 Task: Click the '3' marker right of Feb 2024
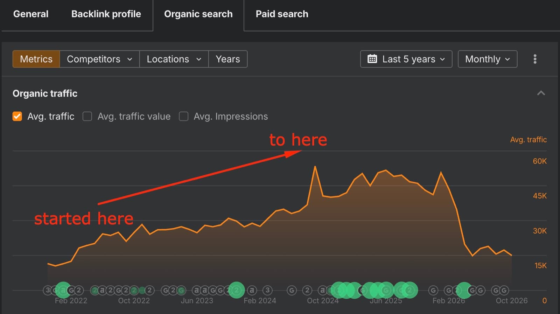point(267,290)
